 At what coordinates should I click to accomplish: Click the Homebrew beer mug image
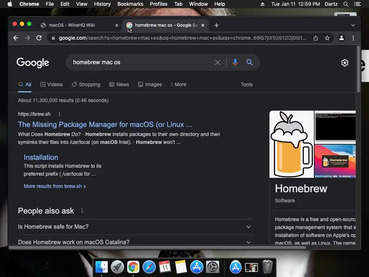point(292,144)
